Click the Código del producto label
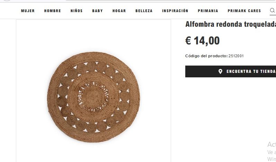This screenshot has height=162, width=276. 206,56
